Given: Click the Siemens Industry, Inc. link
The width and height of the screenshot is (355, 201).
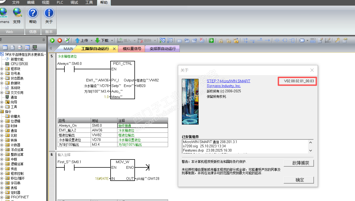Looking at the screenshot, I should (x=224, y=86).
